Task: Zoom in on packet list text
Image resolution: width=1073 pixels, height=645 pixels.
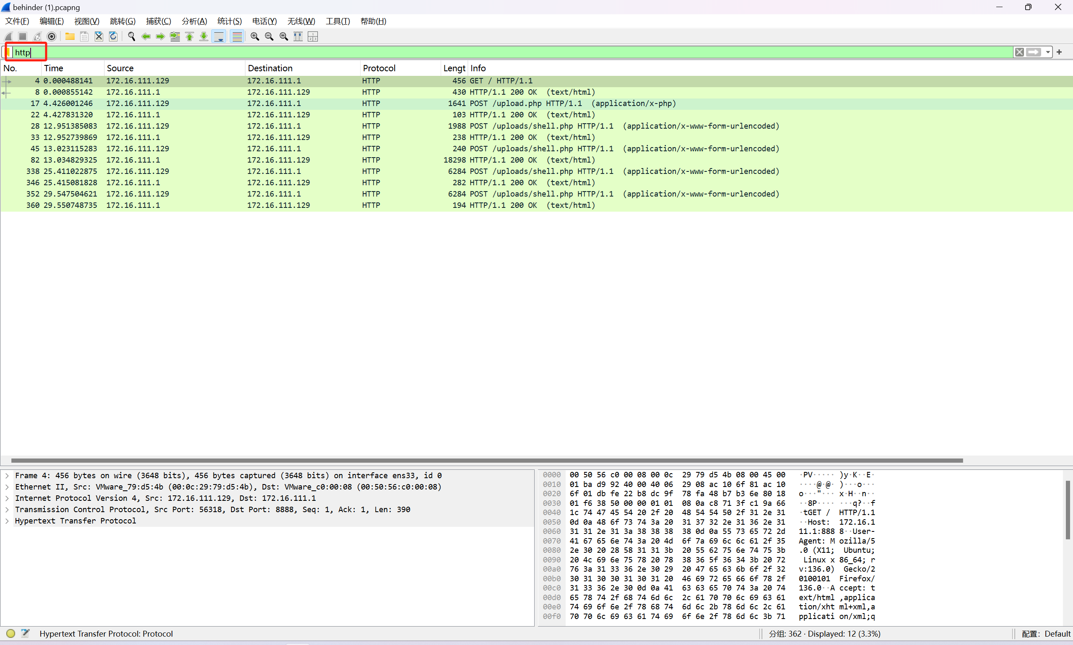Action: pos(255,36)
